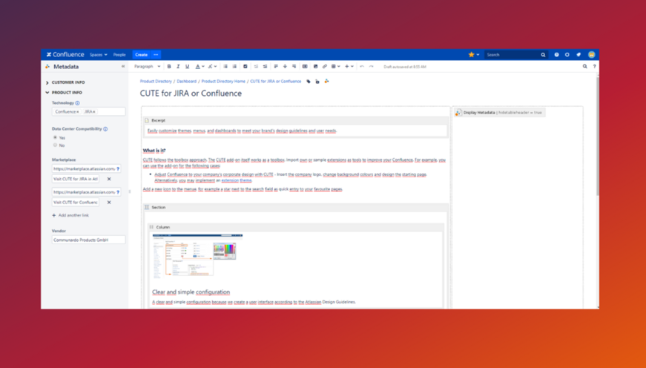Image resolution: width=646 pixels, height=368 pixels.
Task: Click the configuration screenshot image in Column
Action: [x=197, y=255]
